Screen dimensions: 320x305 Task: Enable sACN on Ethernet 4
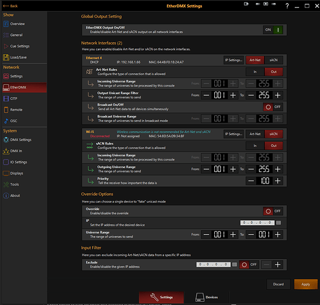[274, 60]
